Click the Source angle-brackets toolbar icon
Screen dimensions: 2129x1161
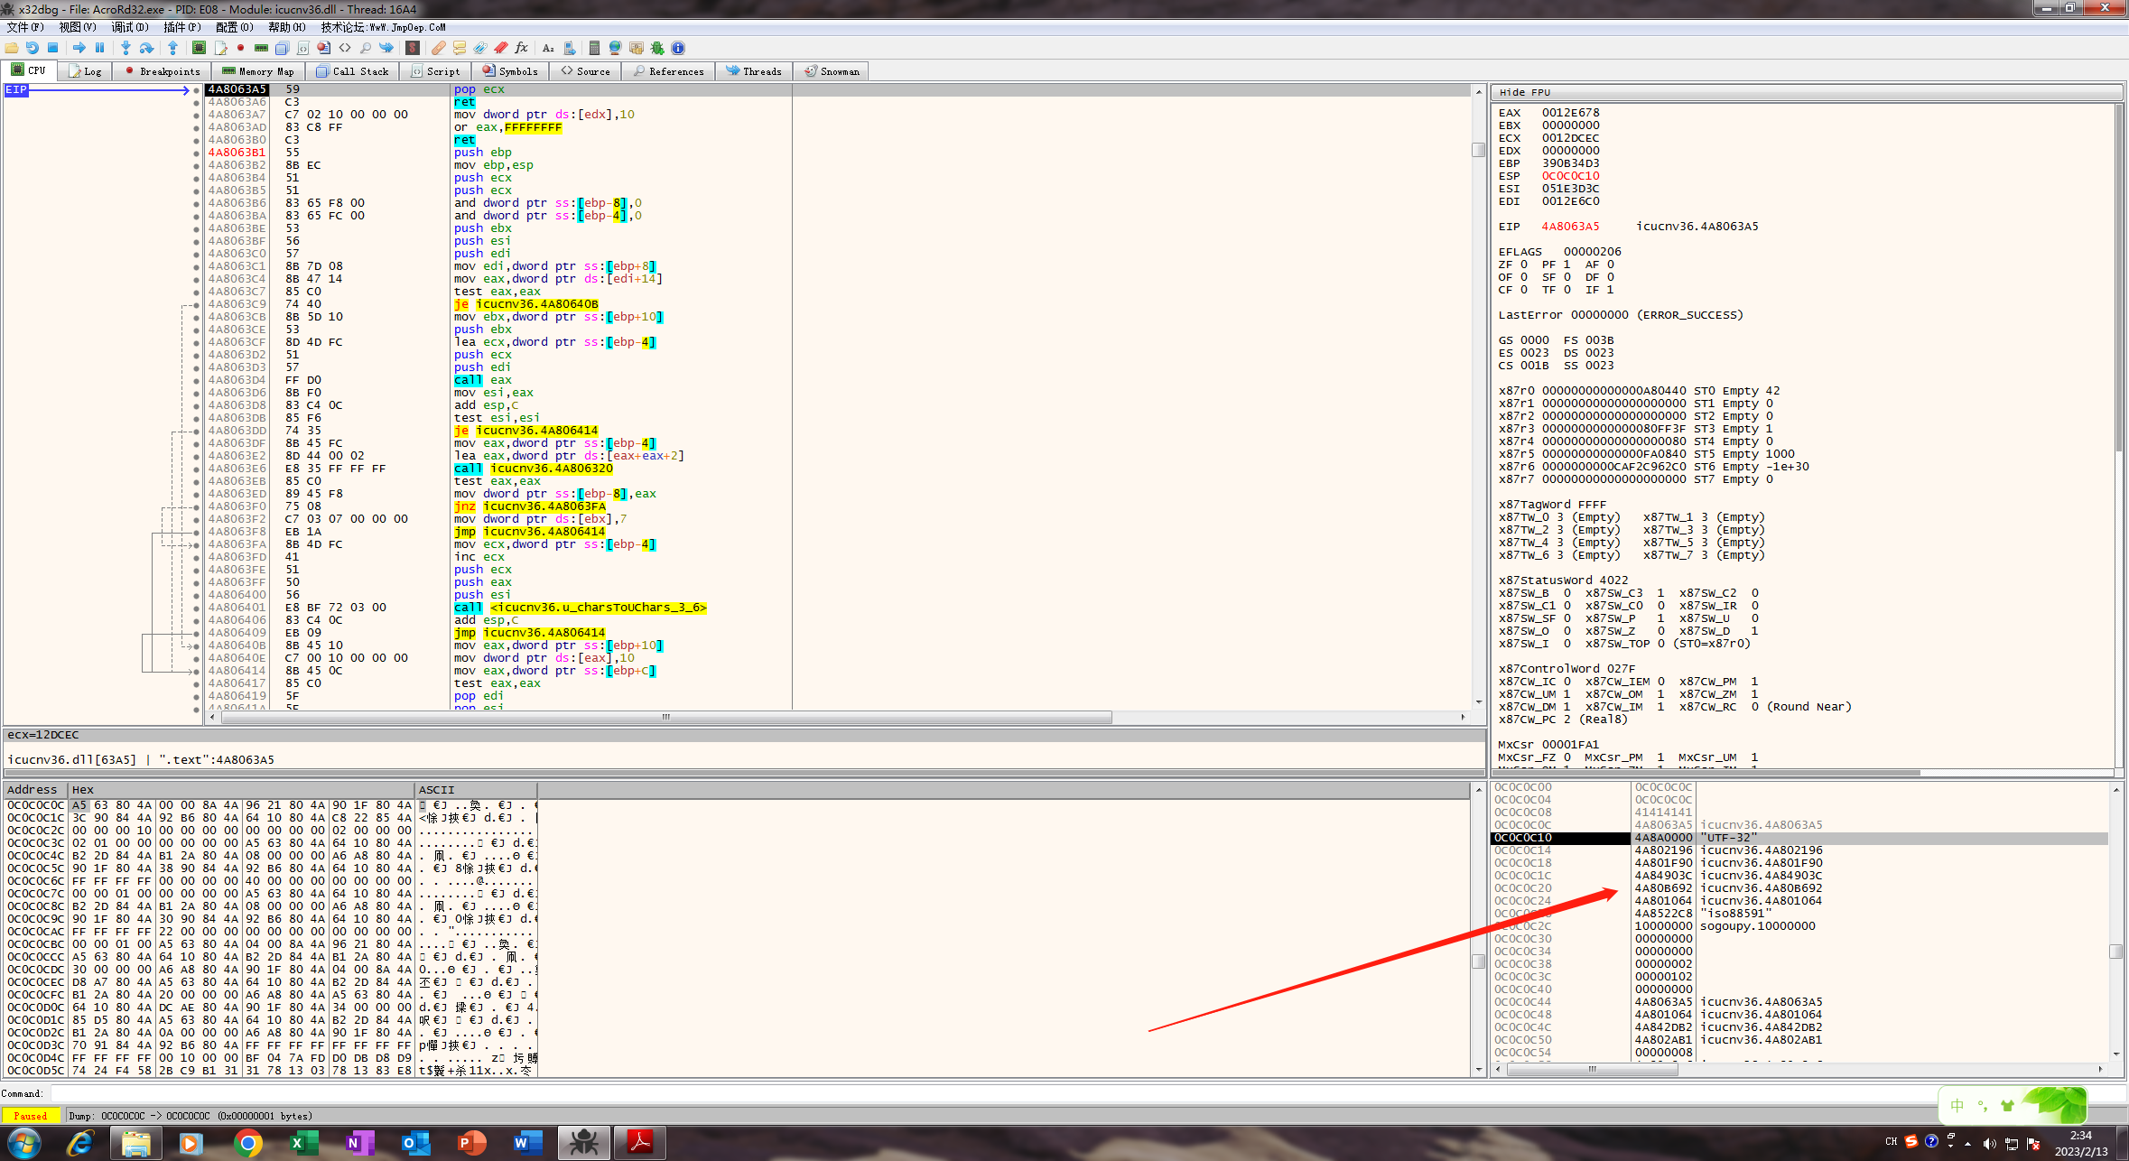click(344, 48)
